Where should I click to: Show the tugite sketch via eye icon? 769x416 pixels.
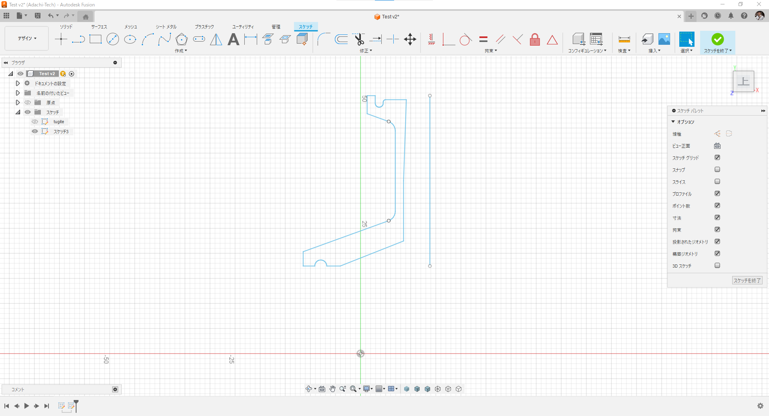click(x=35, y=122)
